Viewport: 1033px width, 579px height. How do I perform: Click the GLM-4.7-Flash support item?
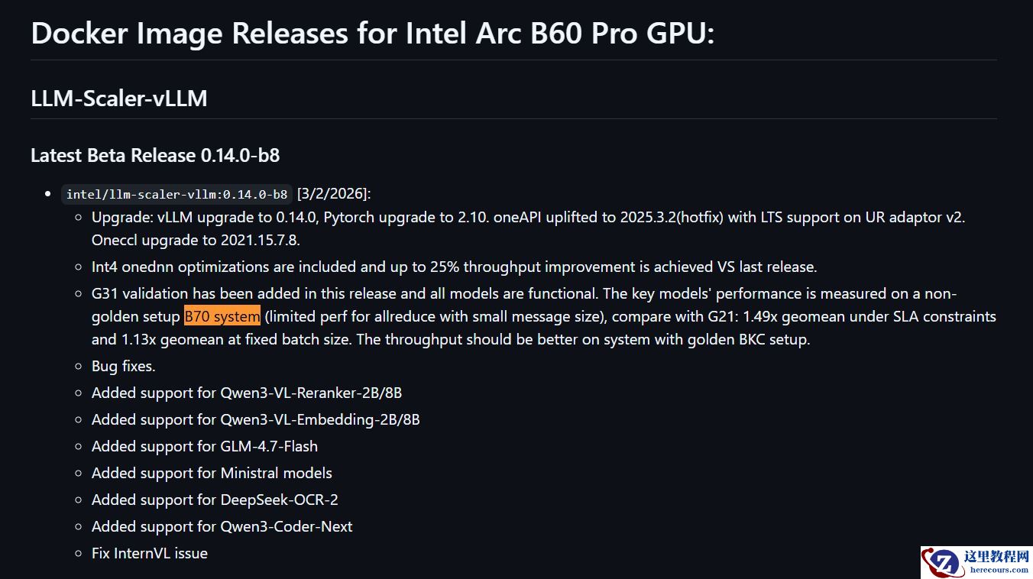click(x=205, y=446)
